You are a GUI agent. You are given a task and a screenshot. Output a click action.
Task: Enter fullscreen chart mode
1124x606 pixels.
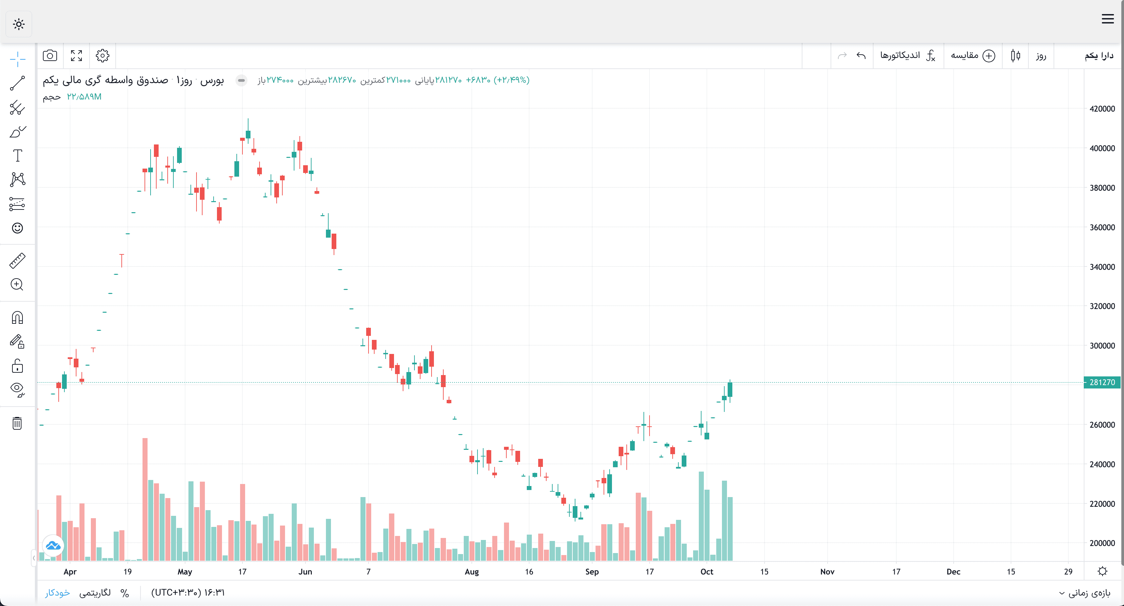click(76, 55)
